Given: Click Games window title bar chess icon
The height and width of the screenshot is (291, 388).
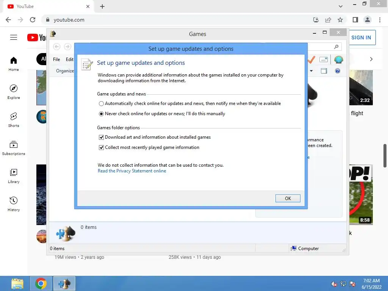Looking at the screenshot, I should (x=53, y=34).
